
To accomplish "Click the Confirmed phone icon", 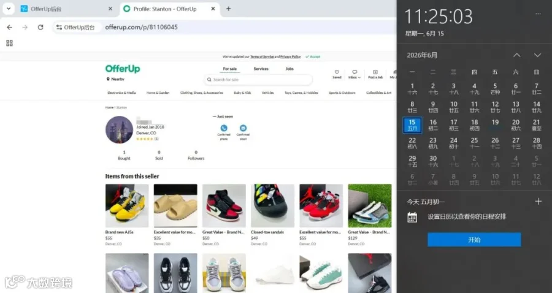I will click(x=223, y=128).
